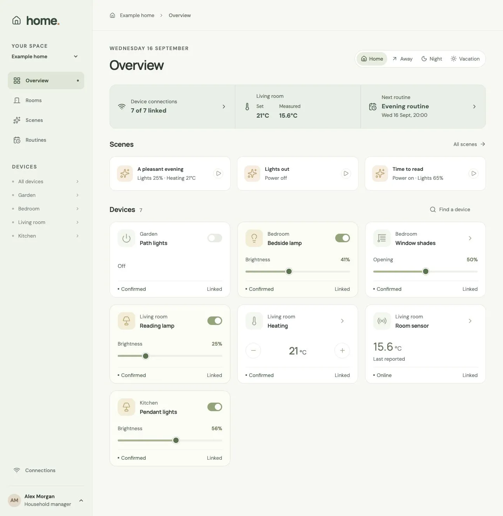Image resolution: width=503 pixels, height=516 pixels.
Task: View All scenes link
Action: click(x=469, y=144)
